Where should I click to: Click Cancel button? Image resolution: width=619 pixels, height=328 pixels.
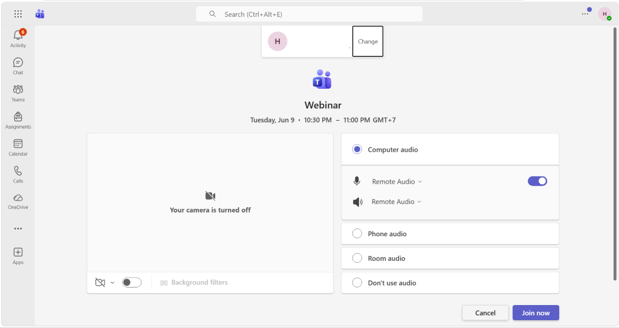pyautogui.click(x=485, y=313)
